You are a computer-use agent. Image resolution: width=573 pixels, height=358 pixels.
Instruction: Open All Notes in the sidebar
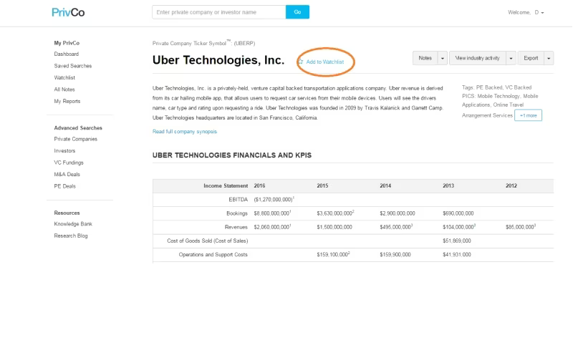tap(64, 89)
